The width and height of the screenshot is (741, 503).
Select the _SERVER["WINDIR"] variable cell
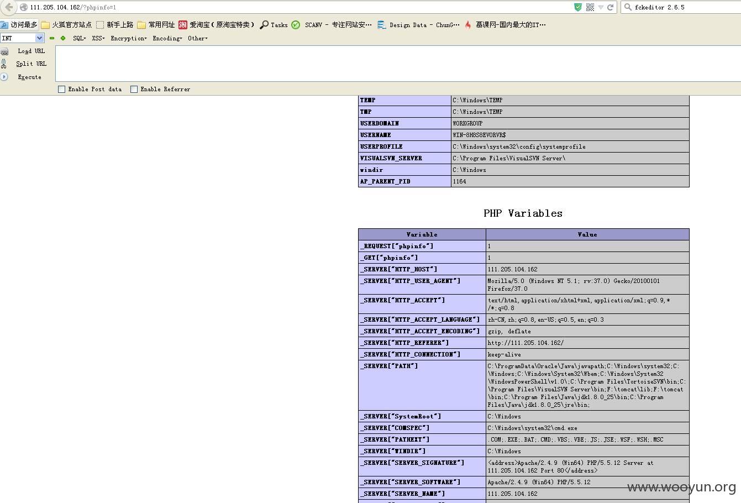(422, 451)
